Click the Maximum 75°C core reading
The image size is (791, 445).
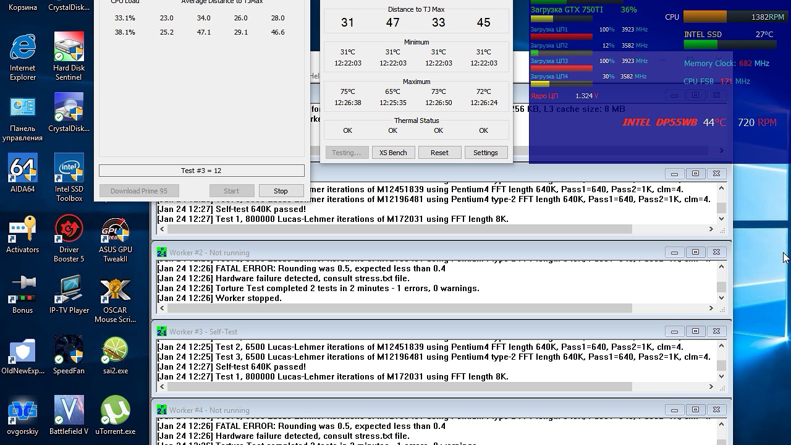[347, 91]
